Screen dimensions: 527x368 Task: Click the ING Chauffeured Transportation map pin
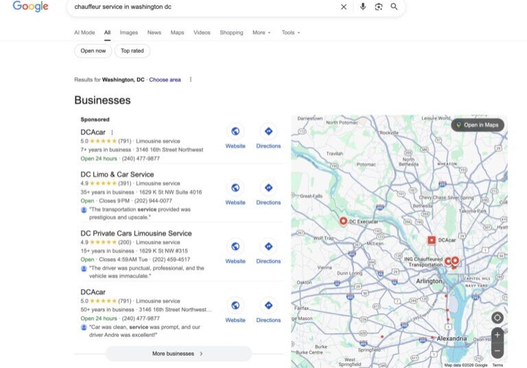(x=447, y=261)
